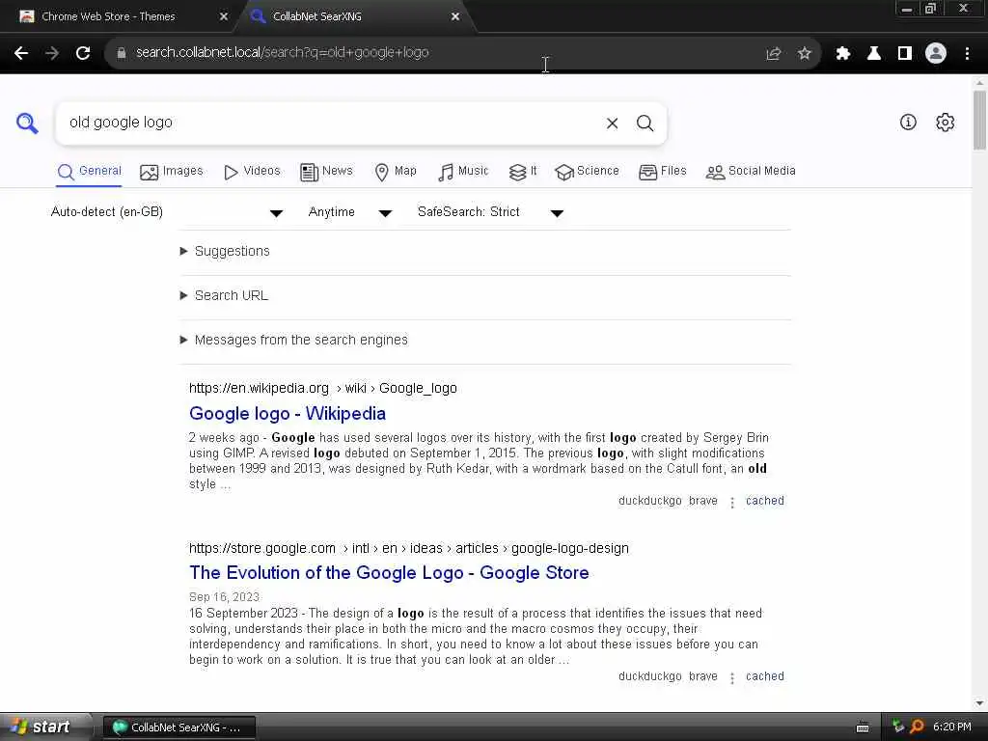The image size is (988, 741).
Task: Open the Anytime time range dropdown
Action: (349, 212)
